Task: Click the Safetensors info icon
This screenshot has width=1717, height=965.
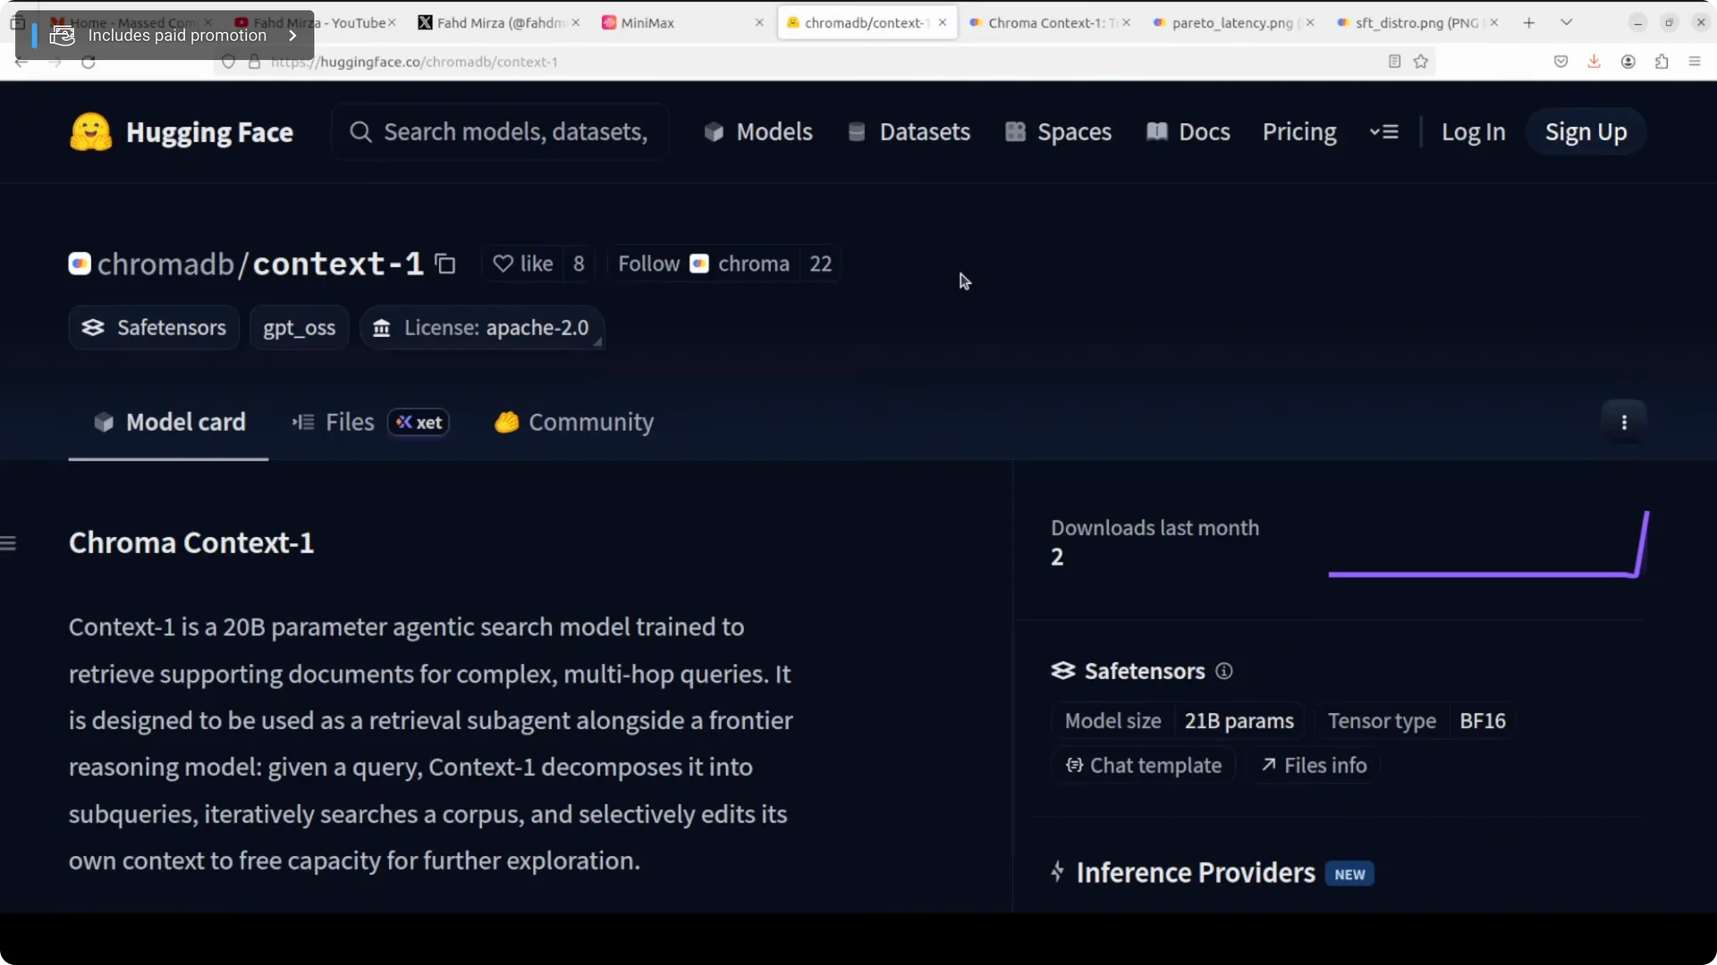Action: coord(1224,671)
